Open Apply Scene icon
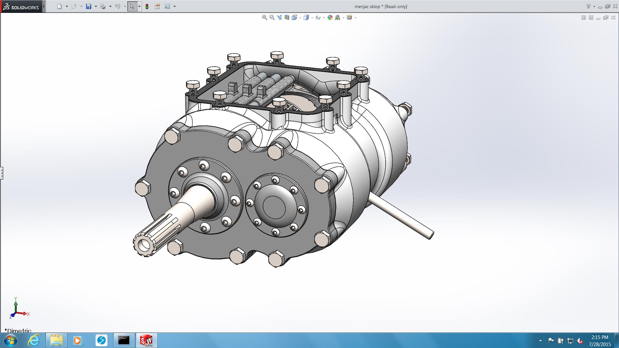This screenshot has width=619, height=348. point(338,18)
